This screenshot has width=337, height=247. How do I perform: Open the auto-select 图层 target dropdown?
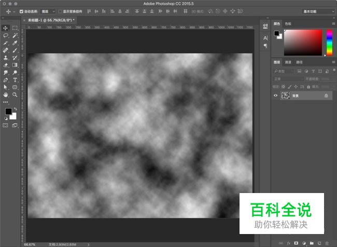coord(48,11)
